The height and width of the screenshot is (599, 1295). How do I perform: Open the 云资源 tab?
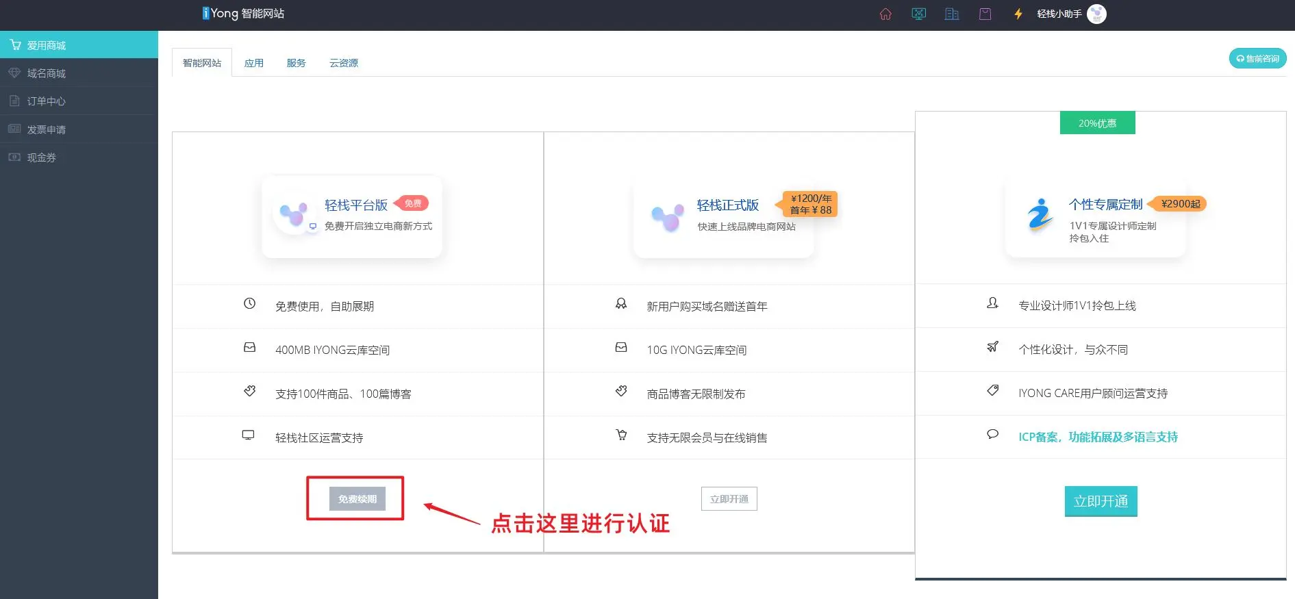(343, 63)
